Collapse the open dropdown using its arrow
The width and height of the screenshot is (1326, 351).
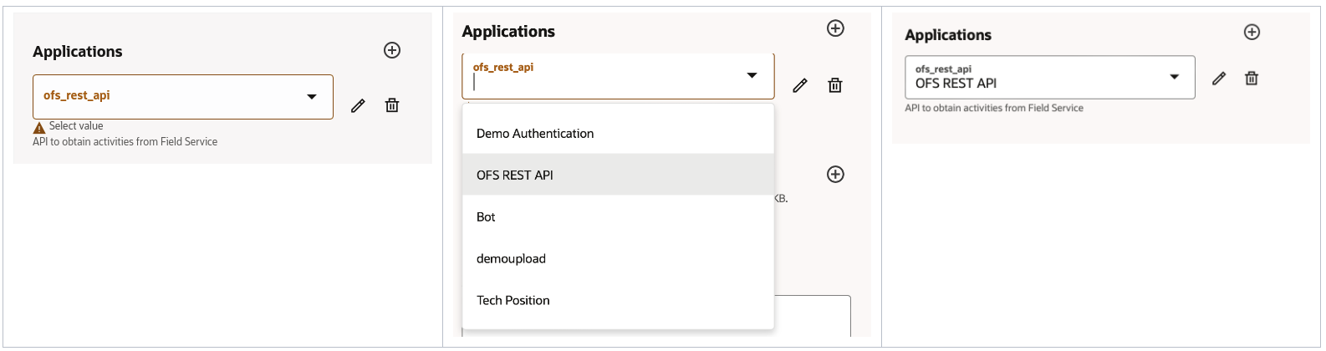[x=752, y=75]
